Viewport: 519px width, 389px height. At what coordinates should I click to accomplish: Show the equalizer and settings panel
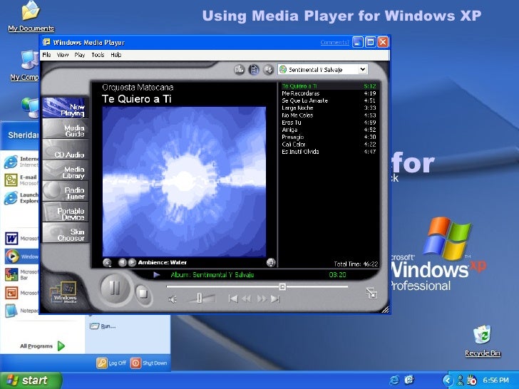239,69
